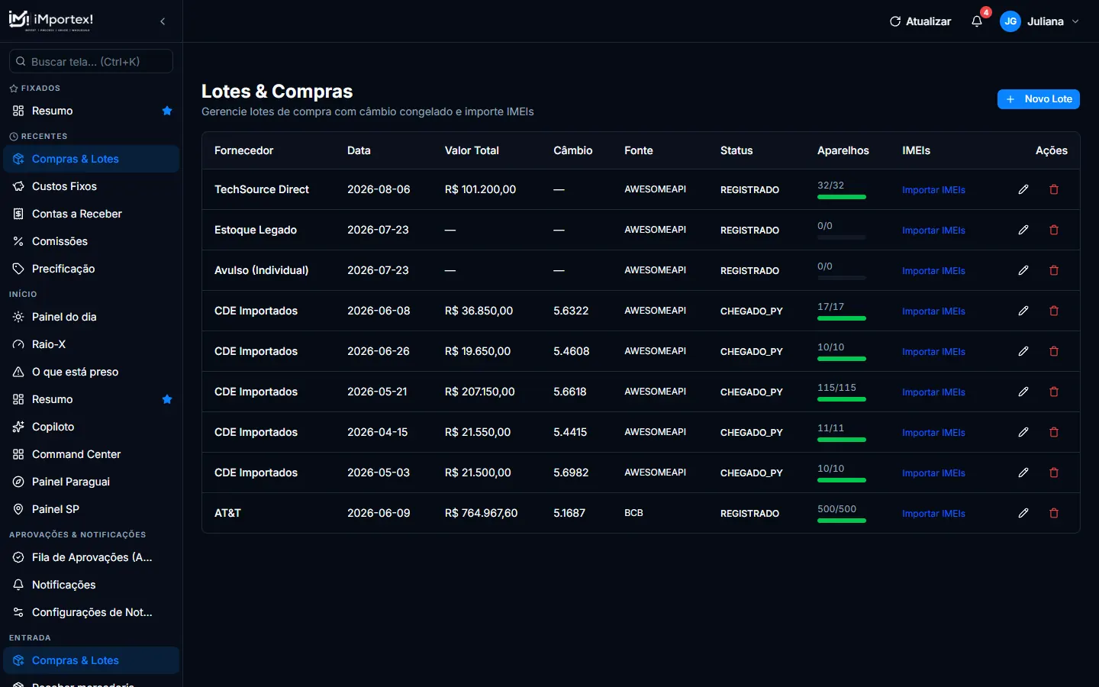Open Command Center
The height and width of the screenshot is (687, 1099).
(91, 454)
